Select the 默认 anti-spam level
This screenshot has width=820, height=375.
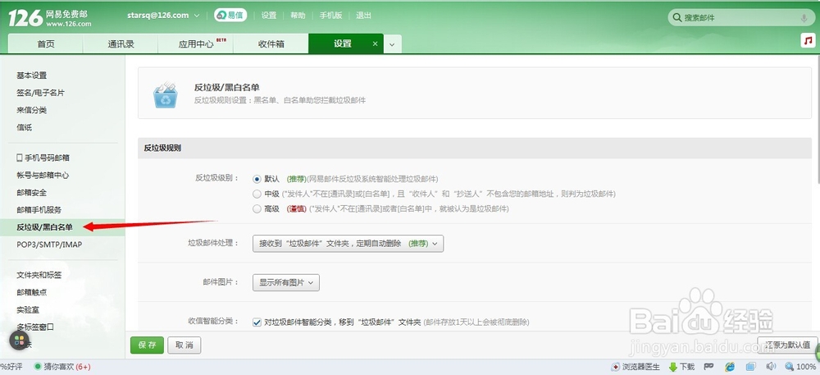pos(256,179)
